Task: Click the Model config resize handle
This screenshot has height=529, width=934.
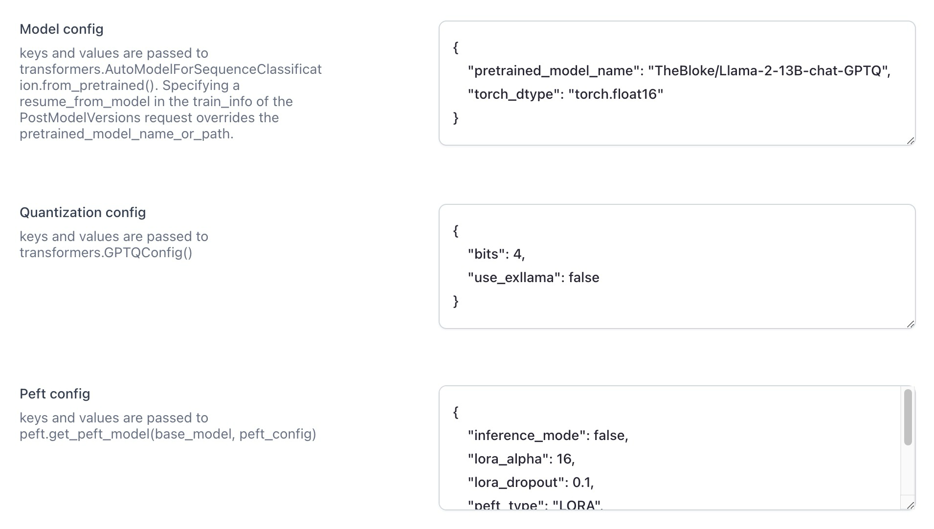Action: pos(910,141)
